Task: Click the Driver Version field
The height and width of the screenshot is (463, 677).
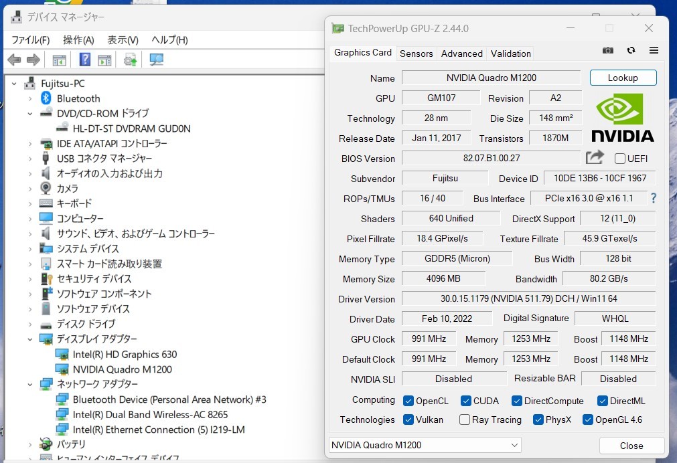Action: coord(528,298)
